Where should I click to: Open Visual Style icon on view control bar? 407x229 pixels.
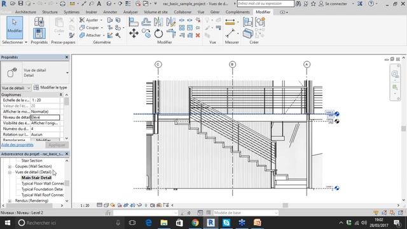[106, 205]
